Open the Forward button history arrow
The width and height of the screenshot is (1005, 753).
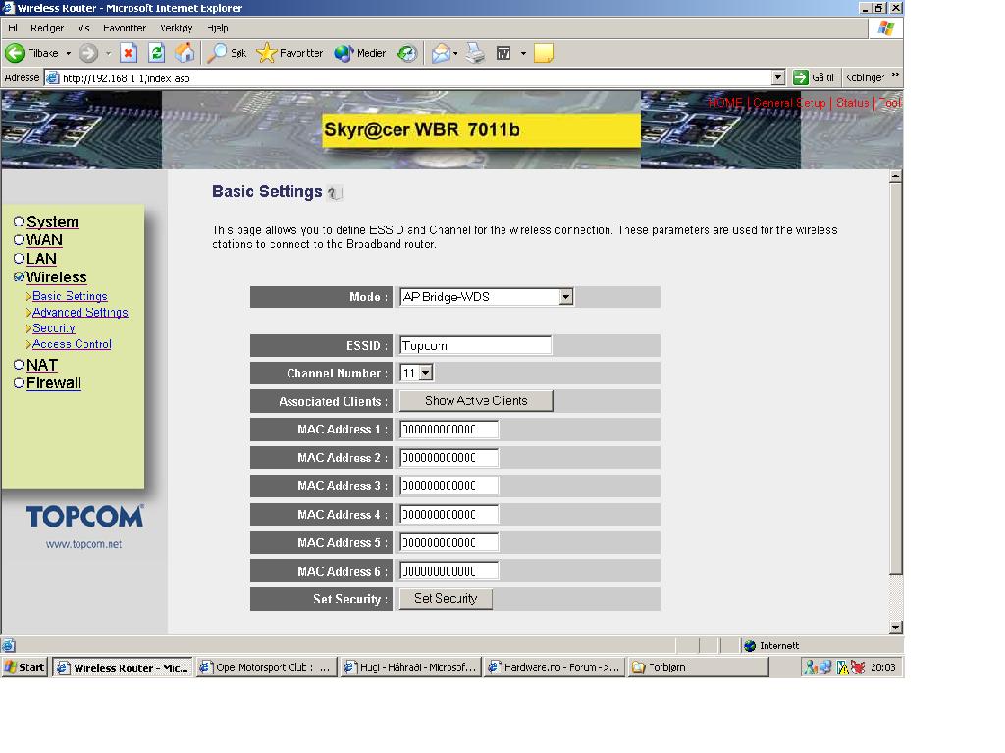[108, 53]
